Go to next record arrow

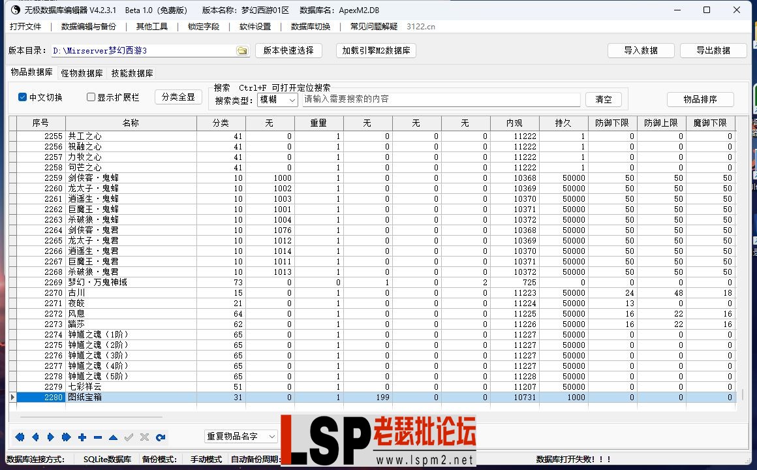pos(51,437)
